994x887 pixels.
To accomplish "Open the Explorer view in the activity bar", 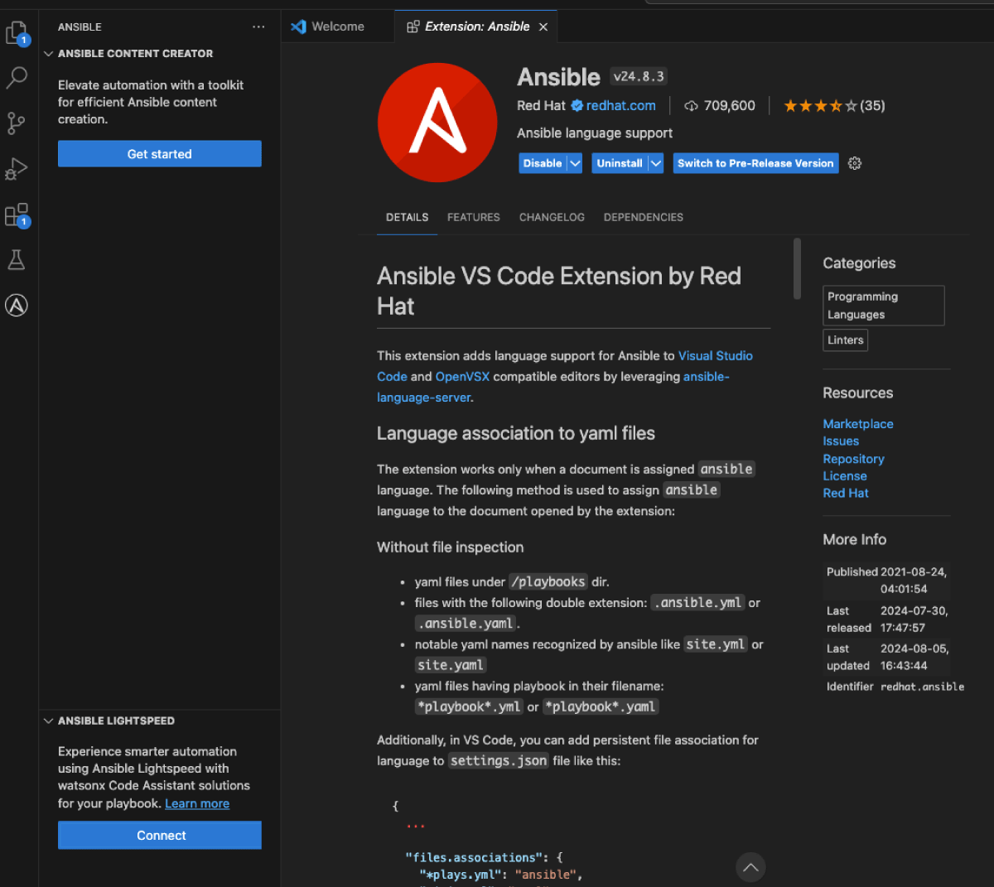I will tap(17, 31).
